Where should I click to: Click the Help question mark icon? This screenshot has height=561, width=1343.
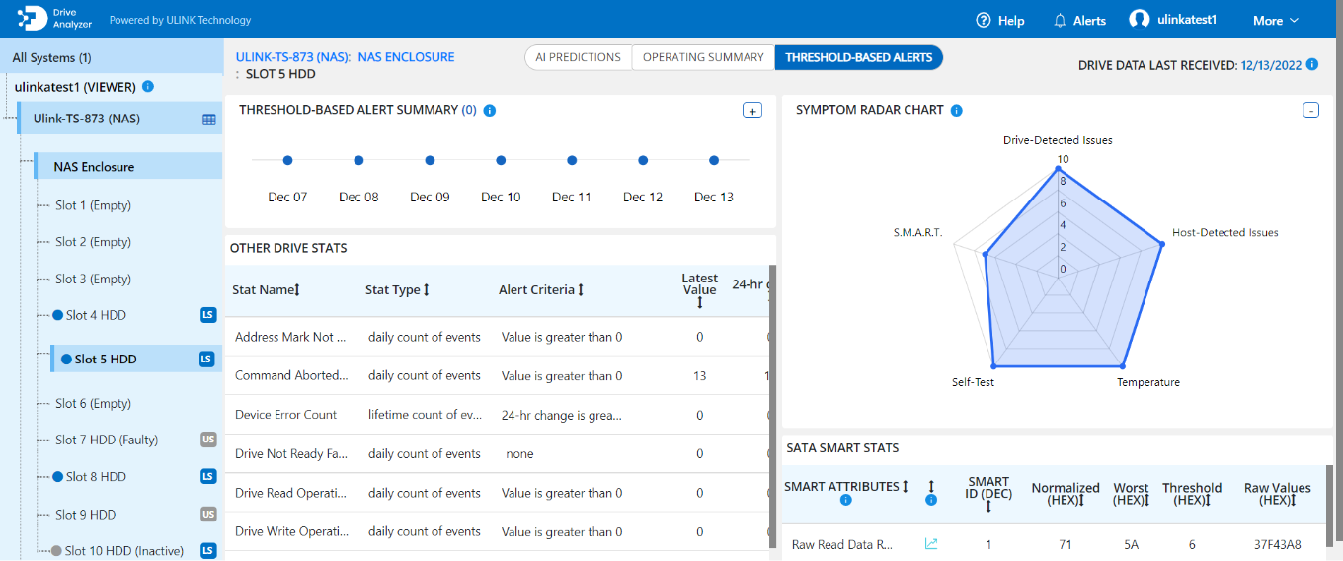point(983,20)
